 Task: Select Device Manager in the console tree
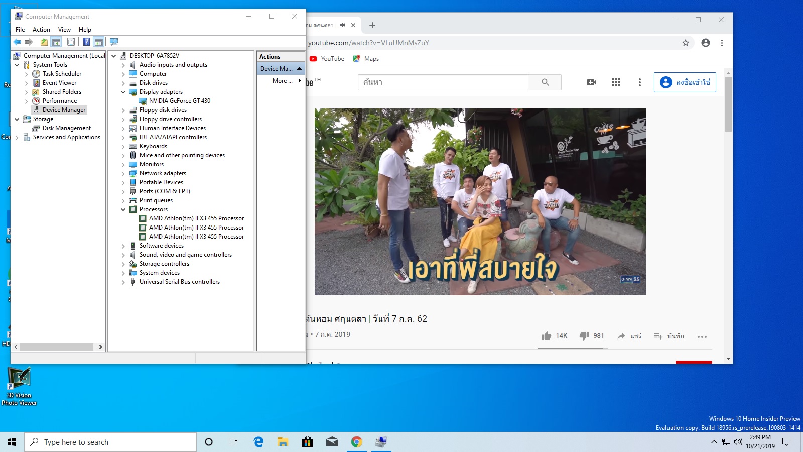pos(64,110)
